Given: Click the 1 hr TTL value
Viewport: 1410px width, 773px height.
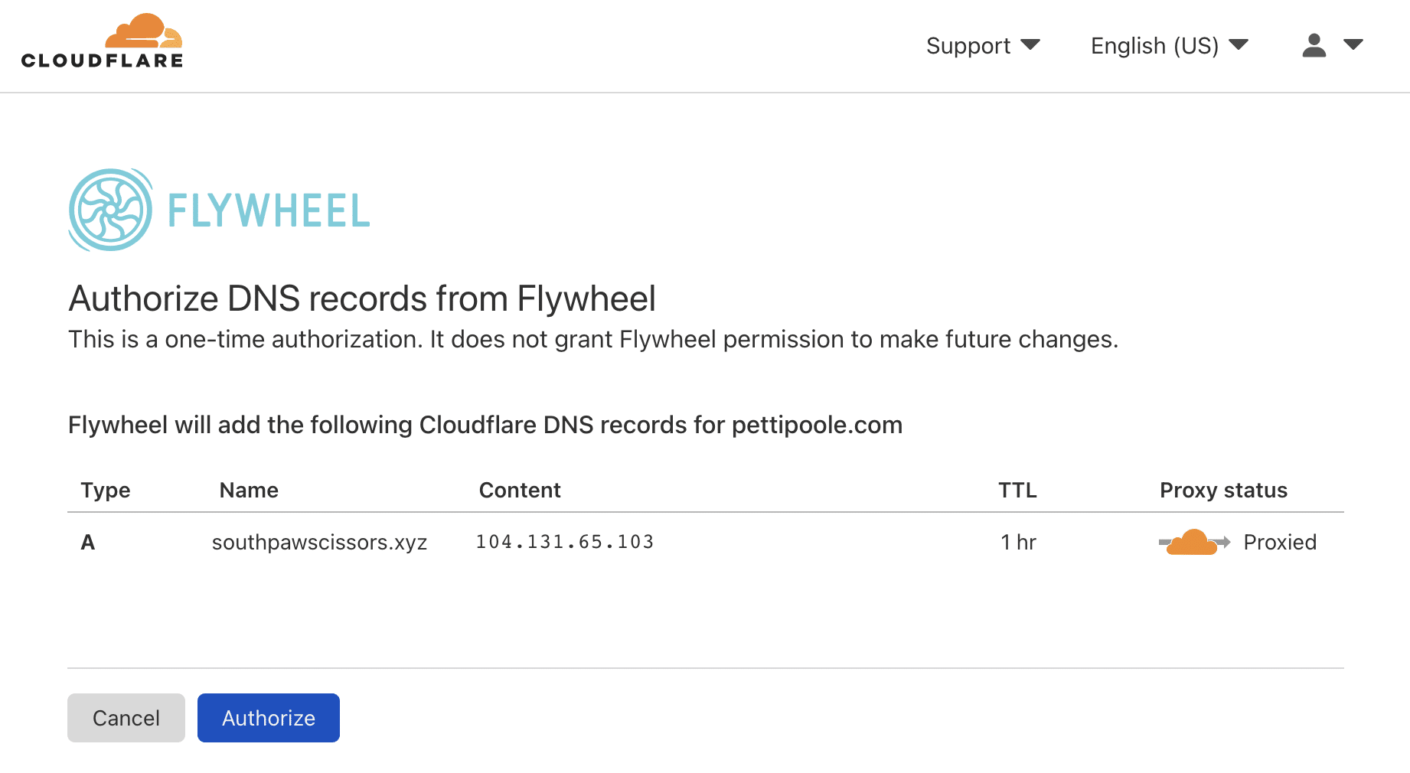Looking at the screenshot, I should 1018,542.
